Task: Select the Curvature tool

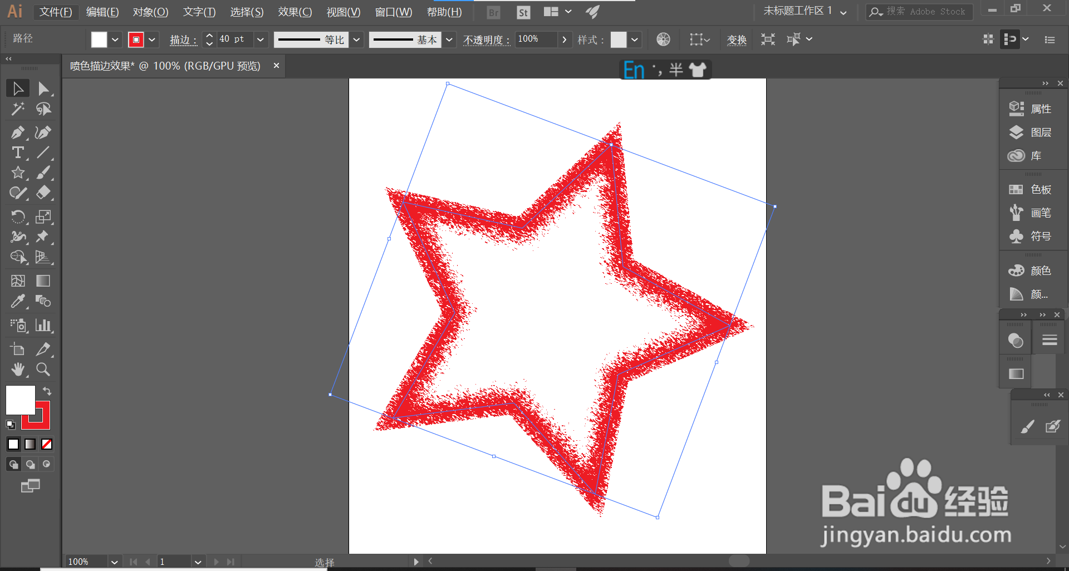Action: coord(43,132)
